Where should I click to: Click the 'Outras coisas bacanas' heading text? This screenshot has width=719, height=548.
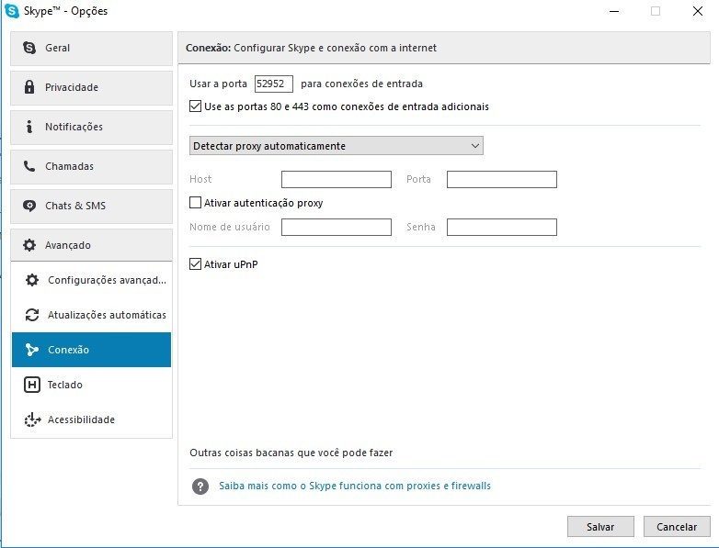point(291,453)
